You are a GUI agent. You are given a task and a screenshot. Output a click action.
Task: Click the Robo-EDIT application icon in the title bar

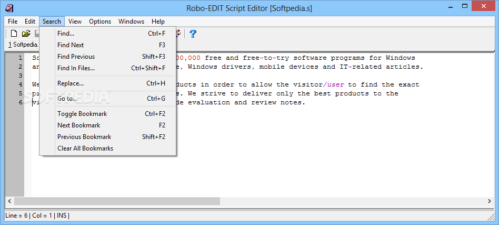pyautogui.click(x=9, y=7)
